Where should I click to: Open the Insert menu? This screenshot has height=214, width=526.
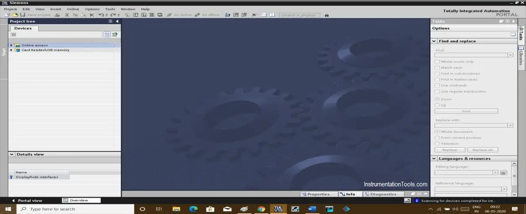(55, 9)
